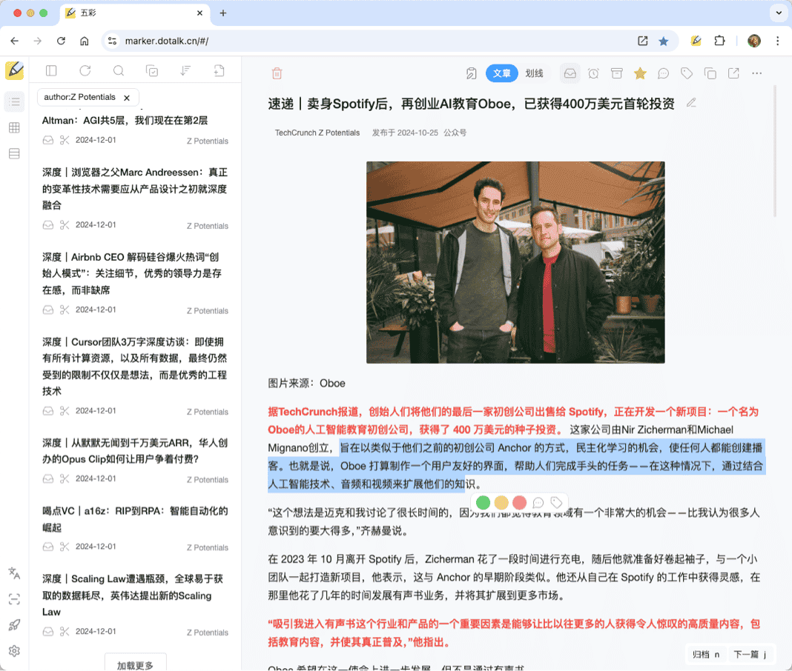Pick the green highlight color
This screenshot has height=671, width=792.
[x=483, y=503]
